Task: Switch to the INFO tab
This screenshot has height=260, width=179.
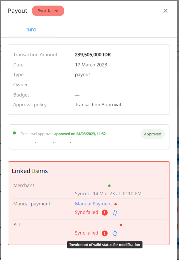Action: click(x=31, y=30)
